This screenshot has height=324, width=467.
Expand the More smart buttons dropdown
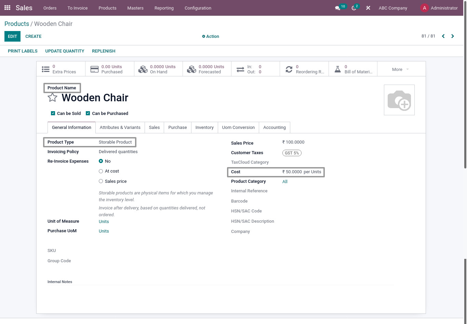pos(399,69)
